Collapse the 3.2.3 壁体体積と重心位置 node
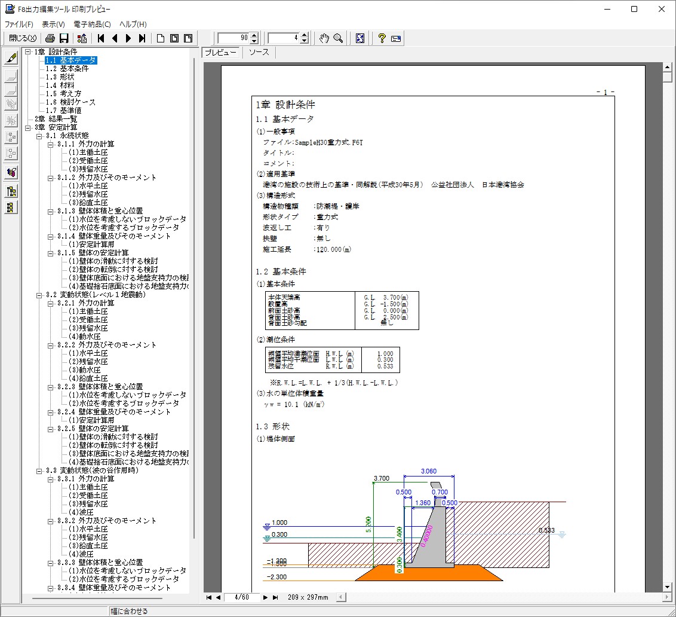 click(50, 387)
